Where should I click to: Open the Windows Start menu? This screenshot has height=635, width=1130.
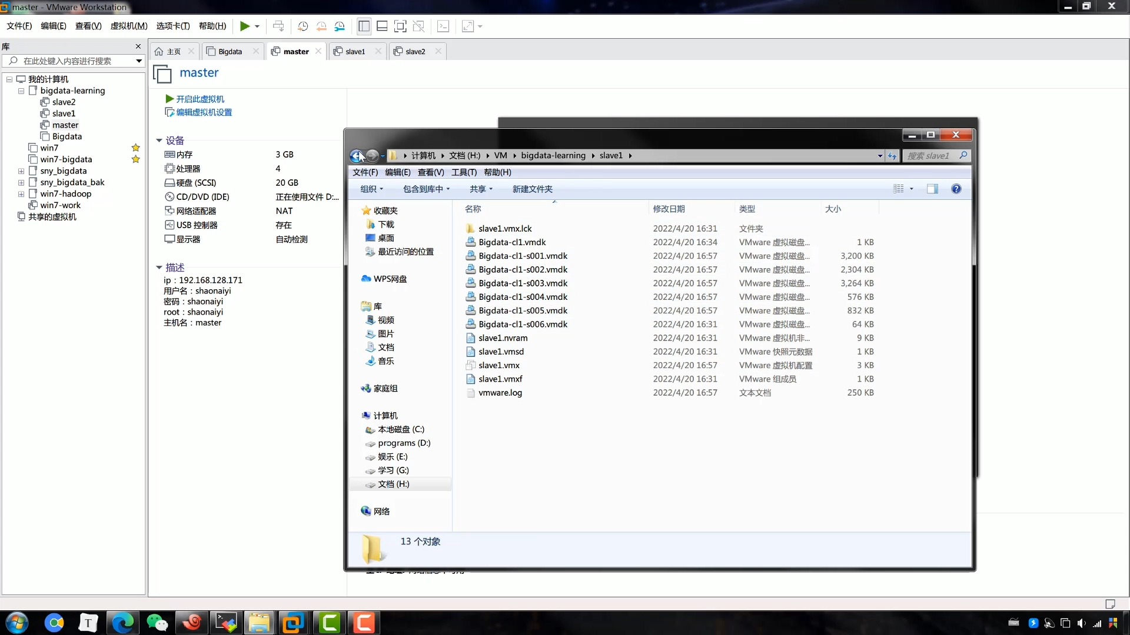(16, 623)
